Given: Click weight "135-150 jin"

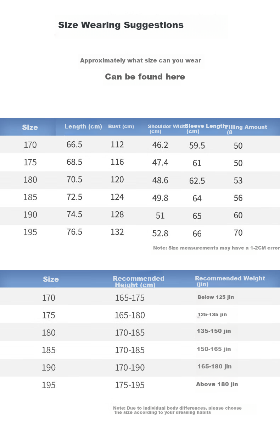Looking at the screenshot, I should pyautogui.click(x=214, y=331).
